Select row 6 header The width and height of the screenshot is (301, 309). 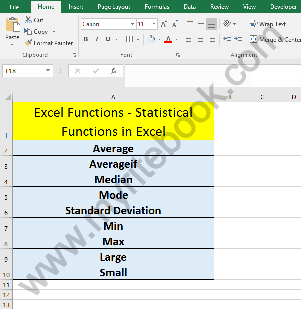point(6,210)
